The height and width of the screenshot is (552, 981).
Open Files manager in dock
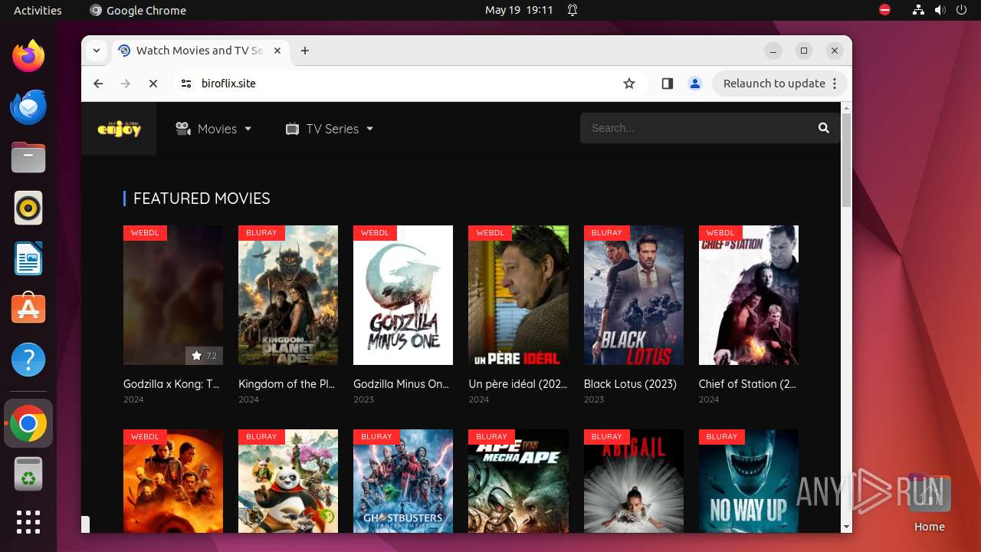tap(28, 157)
